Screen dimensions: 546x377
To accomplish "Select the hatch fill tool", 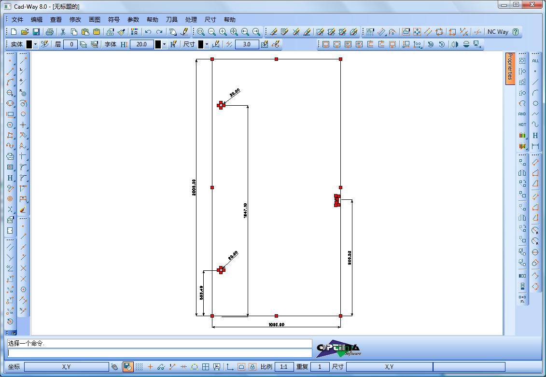I will 10,167.
